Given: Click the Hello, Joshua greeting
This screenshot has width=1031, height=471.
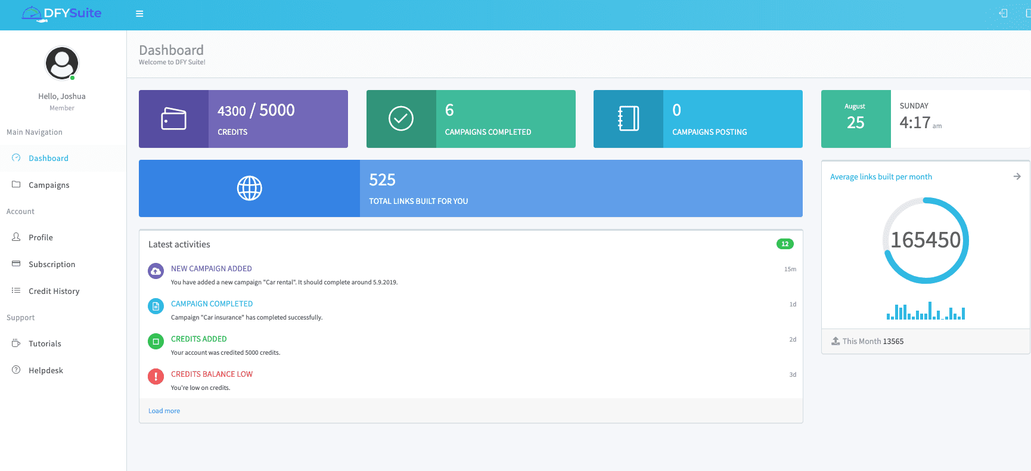Looking at the screenshot, I should (x=62, y=96).
